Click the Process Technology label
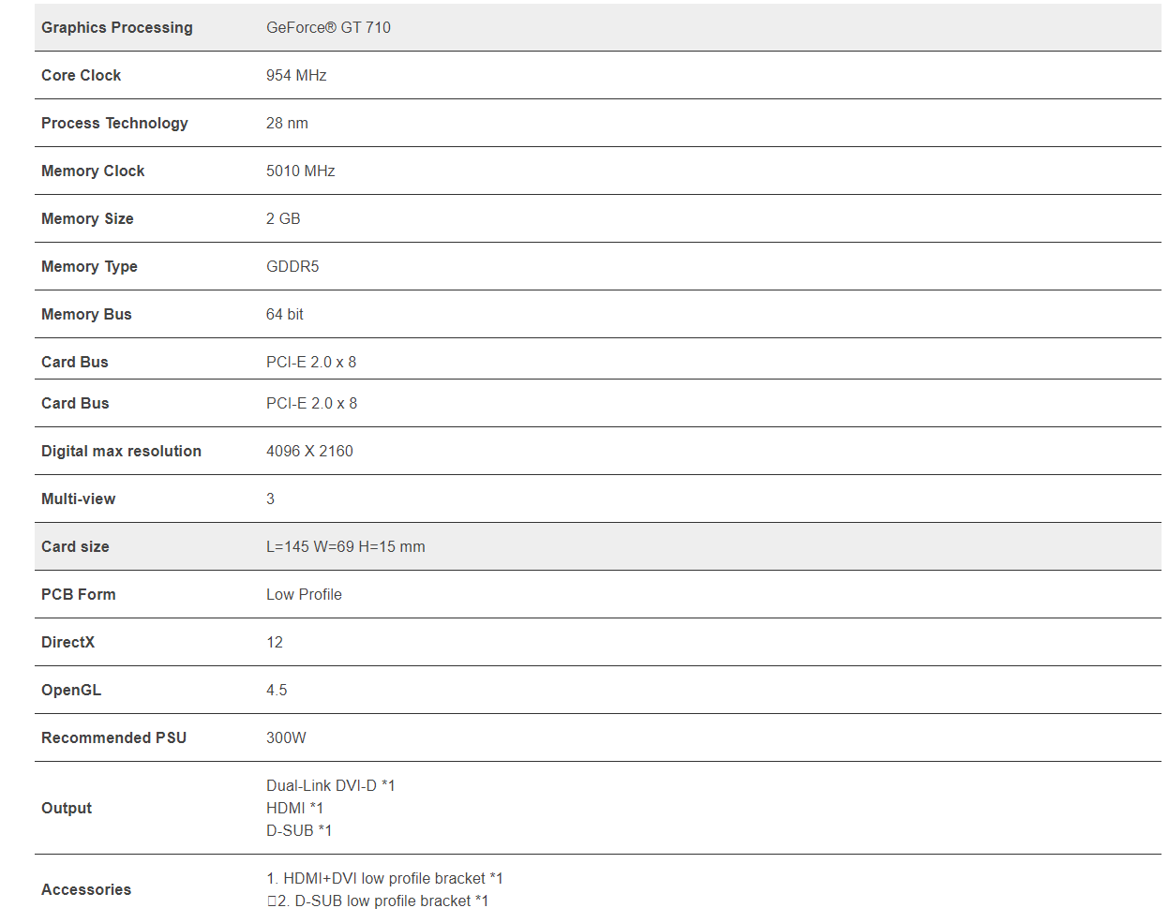 (114, 124)
